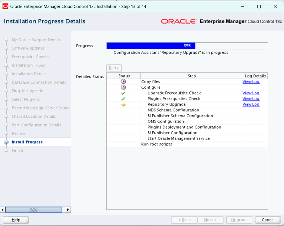Screen dimensions: 284x226
Task: Click the clock status icon beside Configure
Action: point(123,88)
